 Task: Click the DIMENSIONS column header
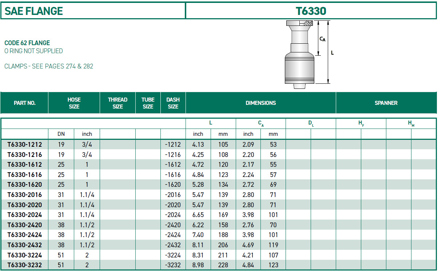[x=261, y=103]
